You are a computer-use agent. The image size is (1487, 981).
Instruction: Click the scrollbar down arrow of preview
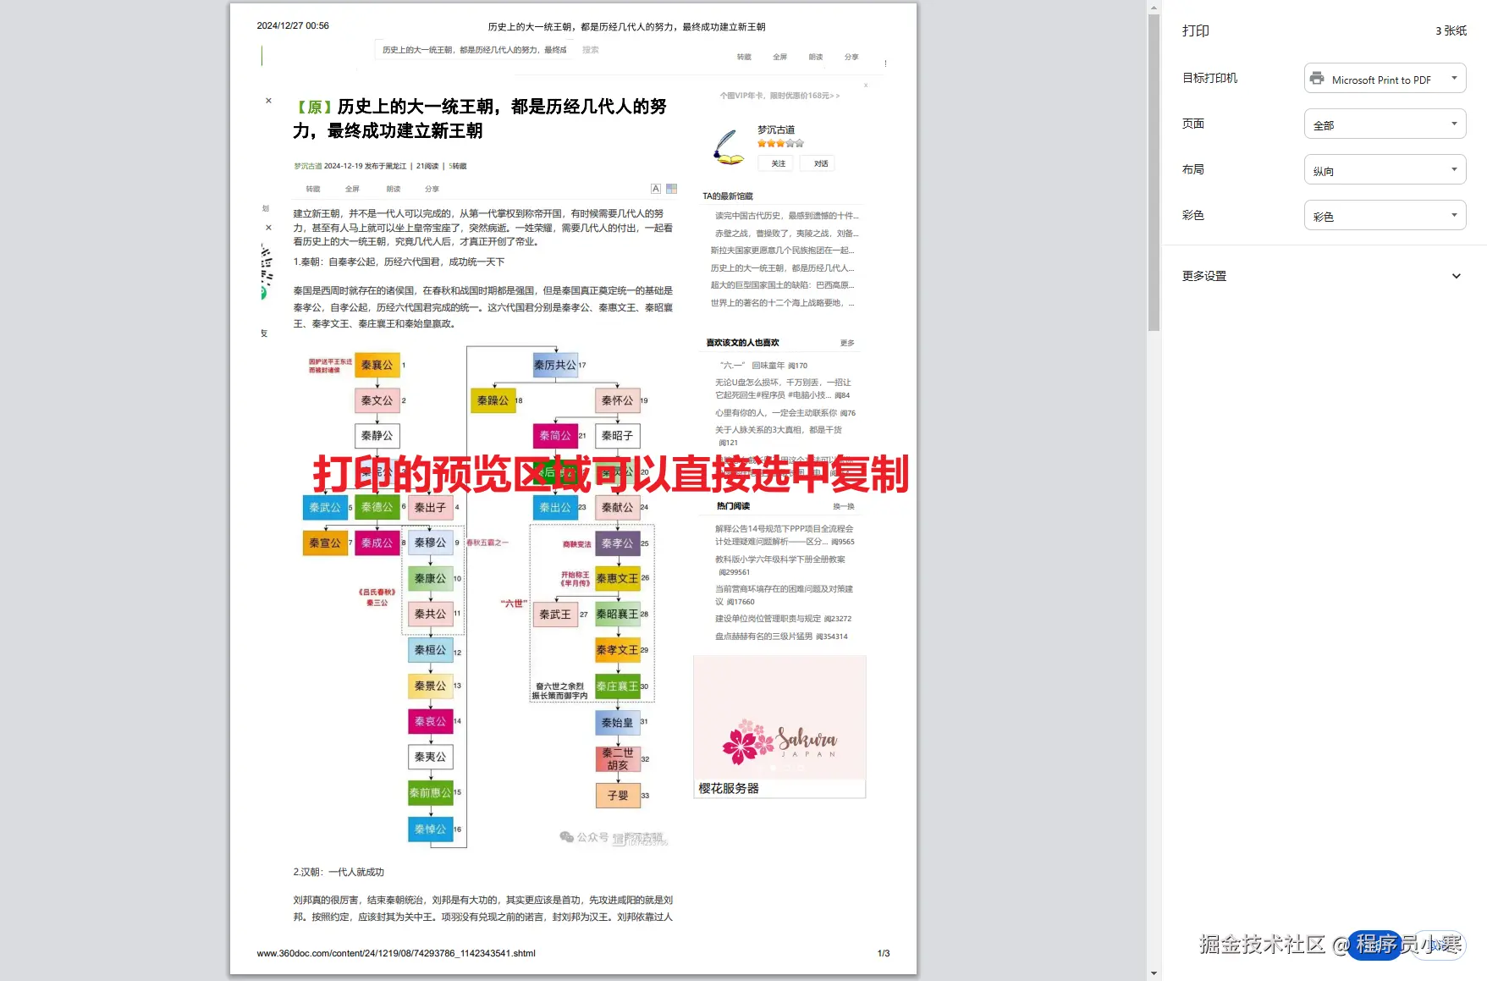click(1154, 974)
